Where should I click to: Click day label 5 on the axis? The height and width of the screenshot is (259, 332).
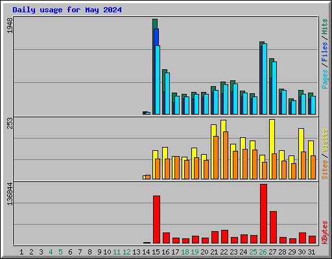tap(60, 252)
